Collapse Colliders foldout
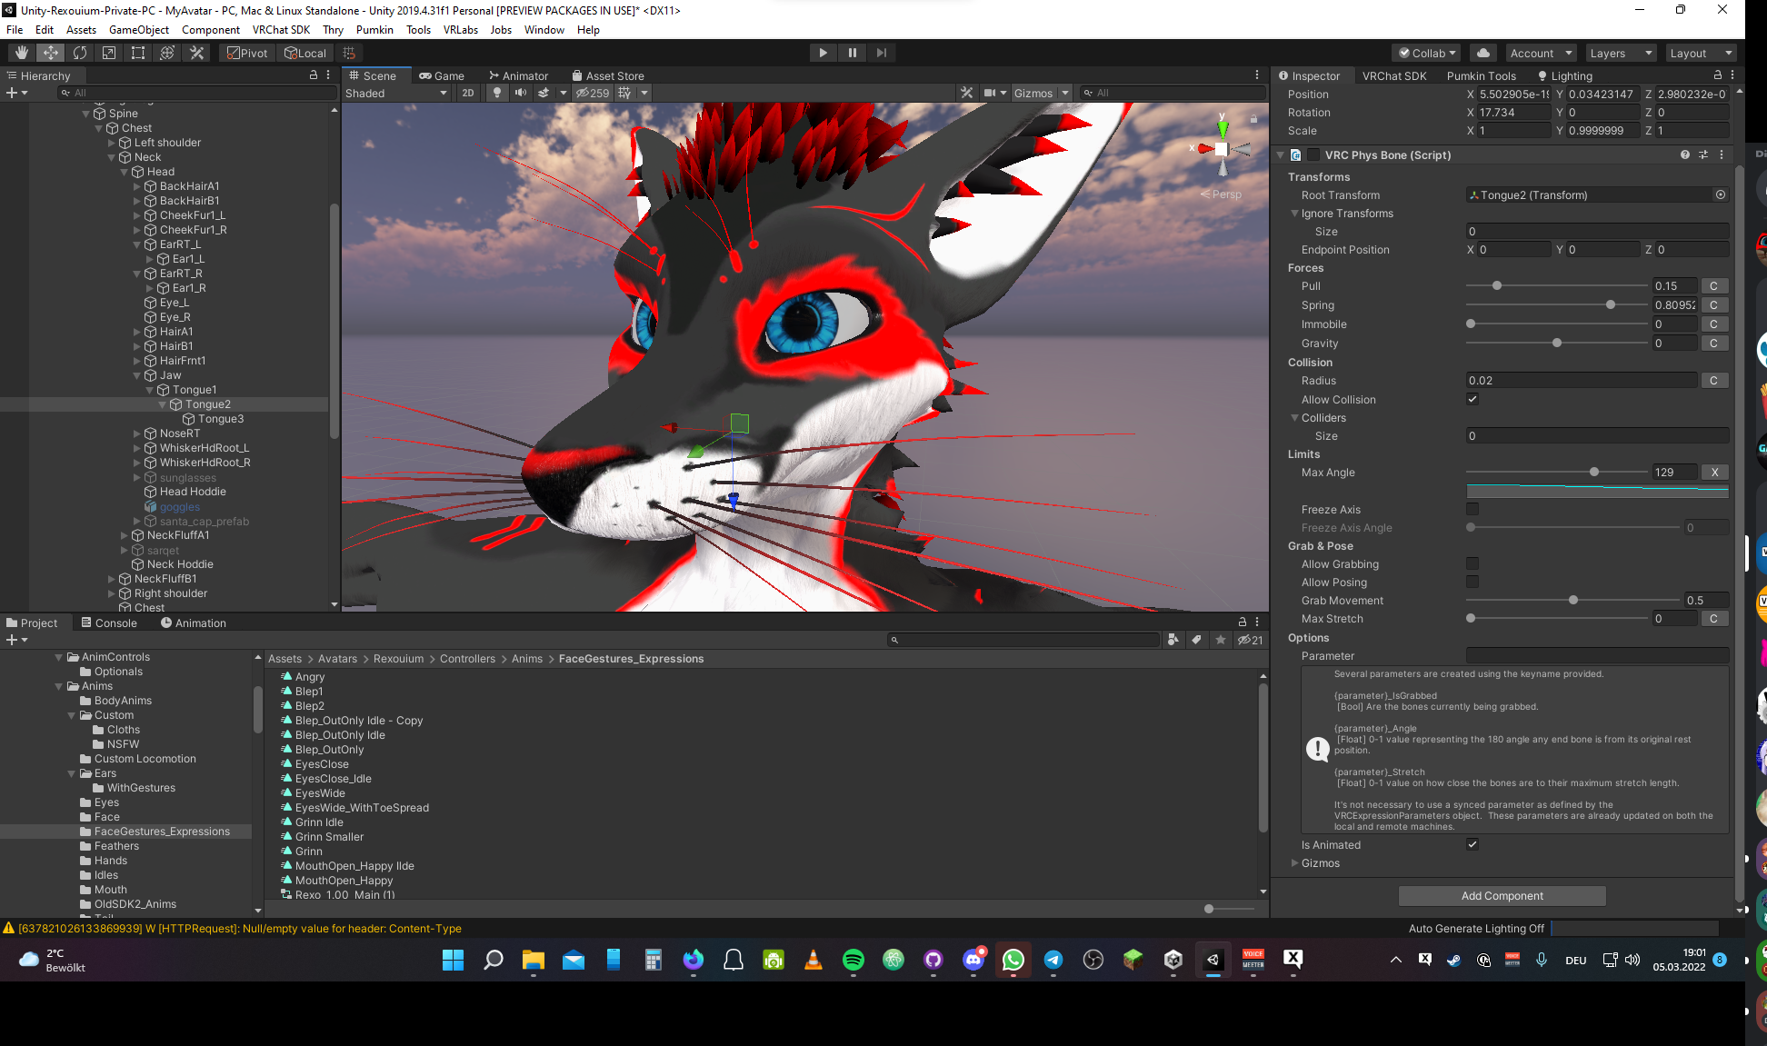 (x=1294, y=418)
